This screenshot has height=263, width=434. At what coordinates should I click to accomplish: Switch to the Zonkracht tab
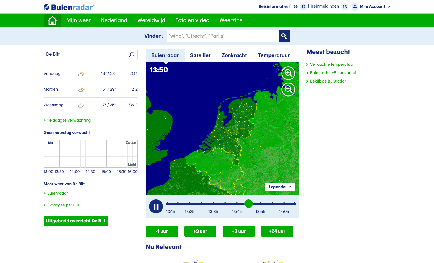tap(234, 55)
